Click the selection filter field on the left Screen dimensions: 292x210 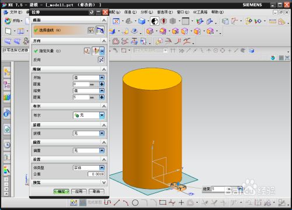click(x=16, y=50)
